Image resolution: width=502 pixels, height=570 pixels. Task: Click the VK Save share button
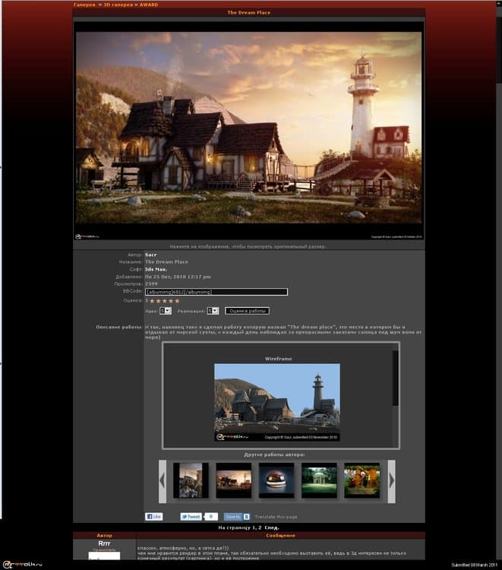233,516
